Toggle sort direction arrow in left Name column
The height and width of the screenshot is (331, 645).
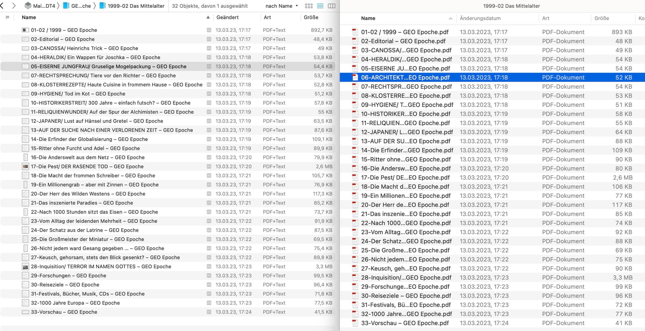click(208, 17)
